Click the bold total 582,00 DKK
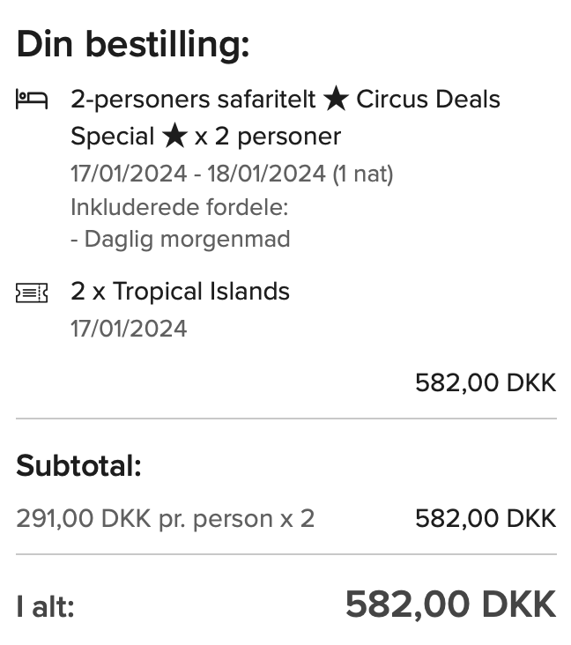The image size is (571, 645). tap(451, 604)
